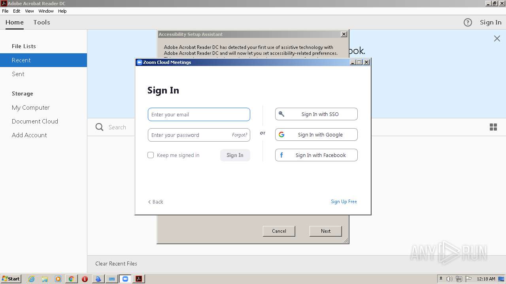
Task: Switch Acrobat to thumbnail grid view
Action: [493, 127]
